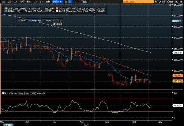Open the Daily periodicity dropdown
Image resolution: width=184 pixels, height=126 pixels.
[x=57, y=2]
